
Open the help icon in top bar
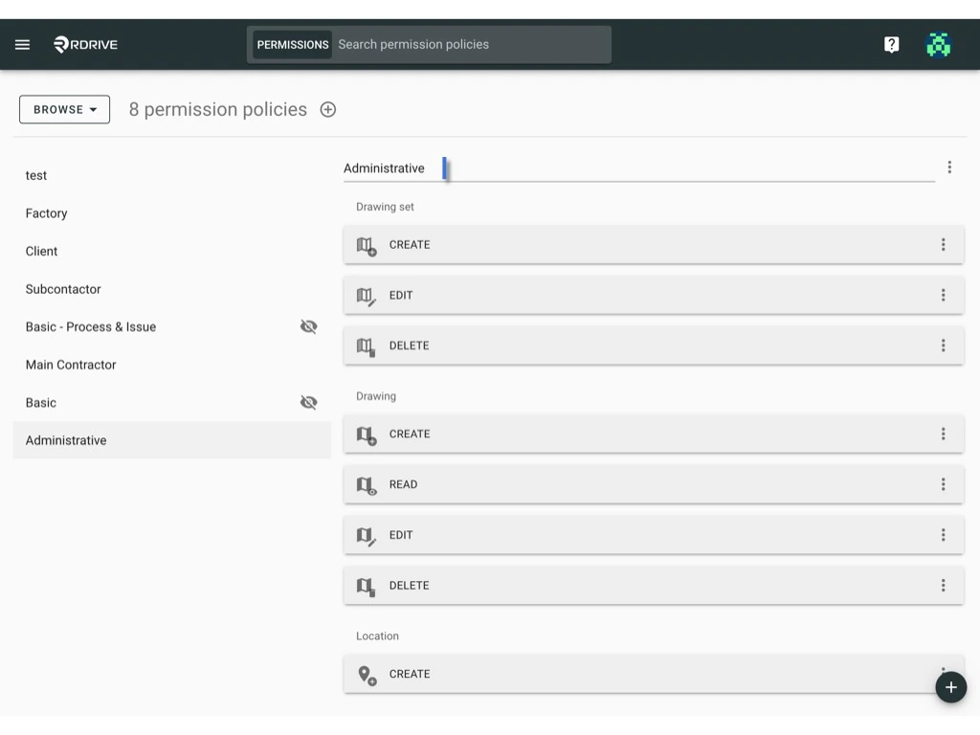(x=891, y=44)
